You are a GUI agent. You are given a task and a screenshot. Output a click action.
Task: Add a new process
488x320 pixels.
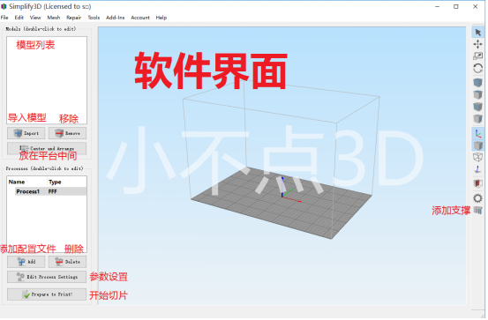coord(26,263)
